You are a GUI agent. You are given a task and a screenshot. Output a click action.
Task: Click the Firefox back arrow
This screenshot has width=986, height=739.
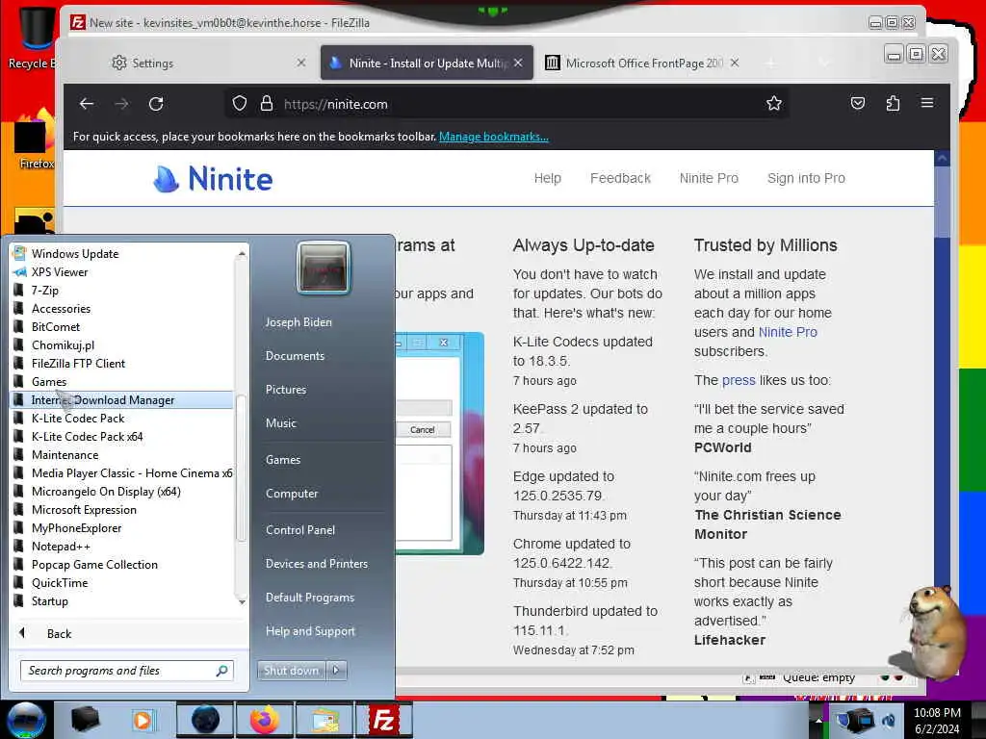click(87, 104)
